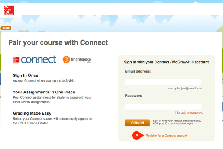The height and width of the screenshot is (149, 223).
Task: Click Your Assignments In One Place heading
Action: pyautogui.click(x=44, y=92)
